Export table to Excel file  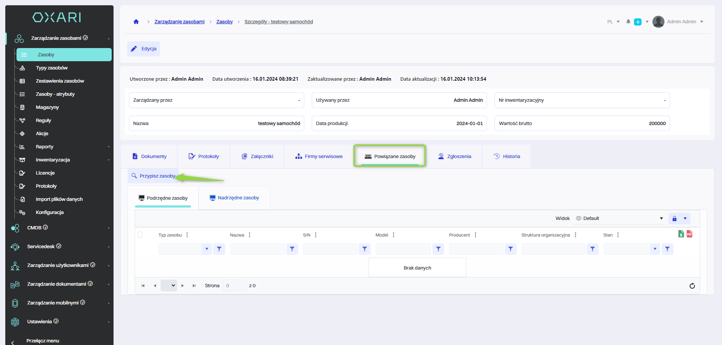pyautogui.click(x=681, y=234)
